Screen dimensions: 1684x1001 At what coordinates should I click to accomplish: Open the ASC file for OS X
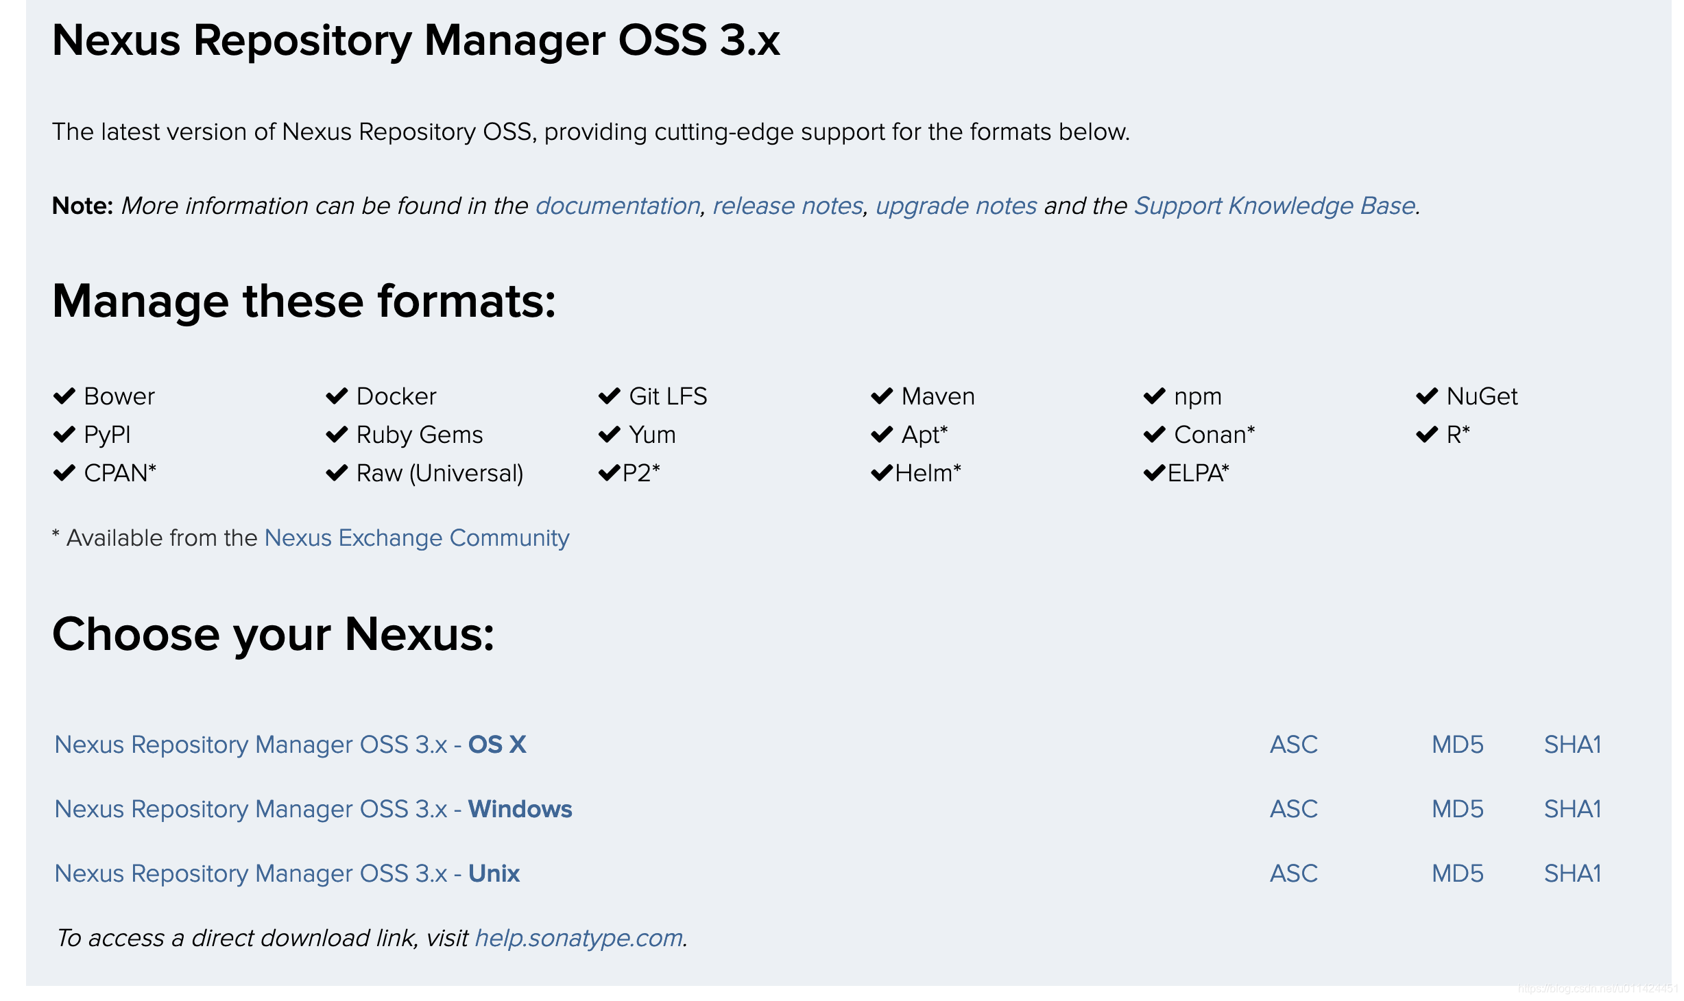tap(1294, 745)
